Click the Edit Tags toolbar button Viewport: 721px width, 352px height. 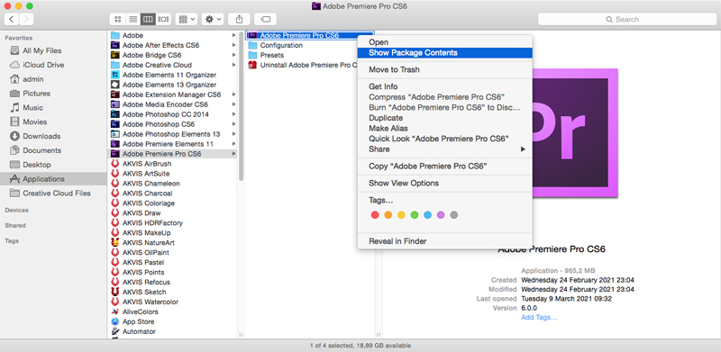tap(265, 19)
